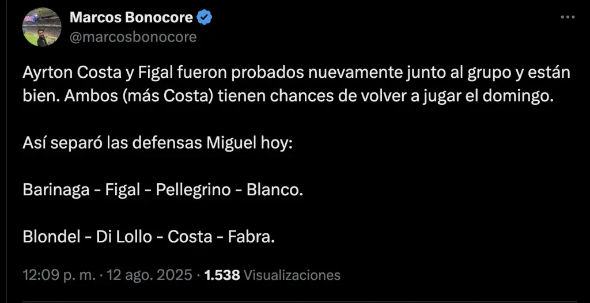Open the @marcosbonocore handle link
This screenshot has width=590, height=303.
[133, 37]
